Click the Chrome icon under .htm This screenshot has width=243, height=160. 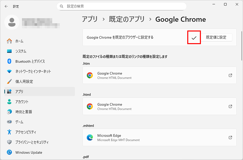point(90,75)
